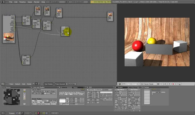Toggle Shadeless in Material panel
The width and height of the screenshot is (195, 115).
point(82,92)
